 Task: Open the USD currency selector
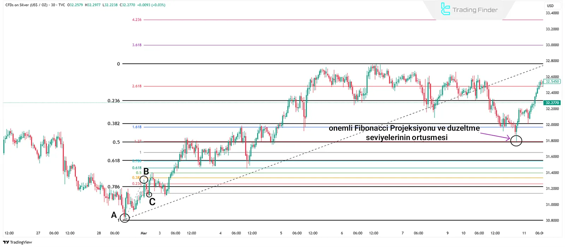(x=550, y=6)
